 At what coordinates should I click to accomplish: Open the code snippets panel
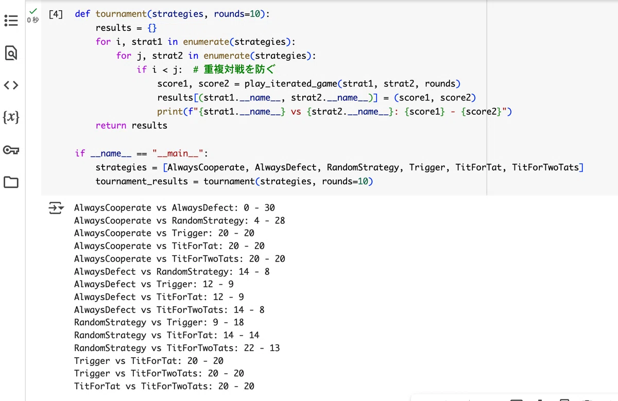click(x=11, y=85)
